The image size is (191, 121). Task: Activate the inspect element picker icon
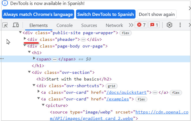pyautogui.click(x=5, y=25)
